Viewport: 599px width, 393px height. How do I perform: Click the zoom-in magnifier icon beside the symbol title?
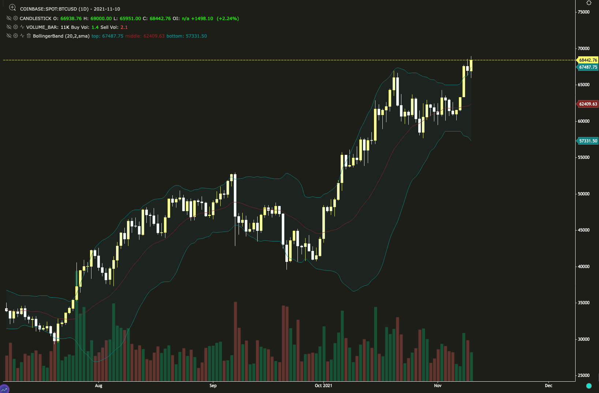pos(12,7)
